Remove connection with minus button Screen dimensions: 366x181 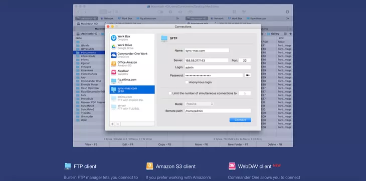(118, 124)
